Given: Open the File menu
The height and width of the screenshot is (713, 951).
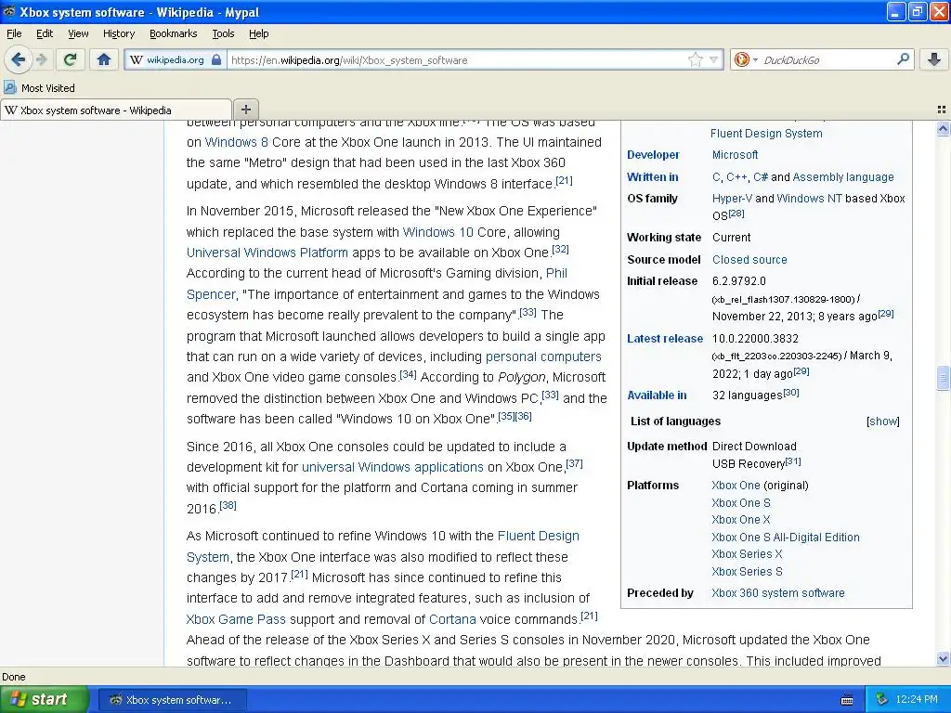Looking at the screenshot, I should (14, 33).
